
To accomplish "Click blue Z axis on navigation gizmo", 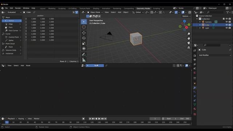I will tap(185, 21).
